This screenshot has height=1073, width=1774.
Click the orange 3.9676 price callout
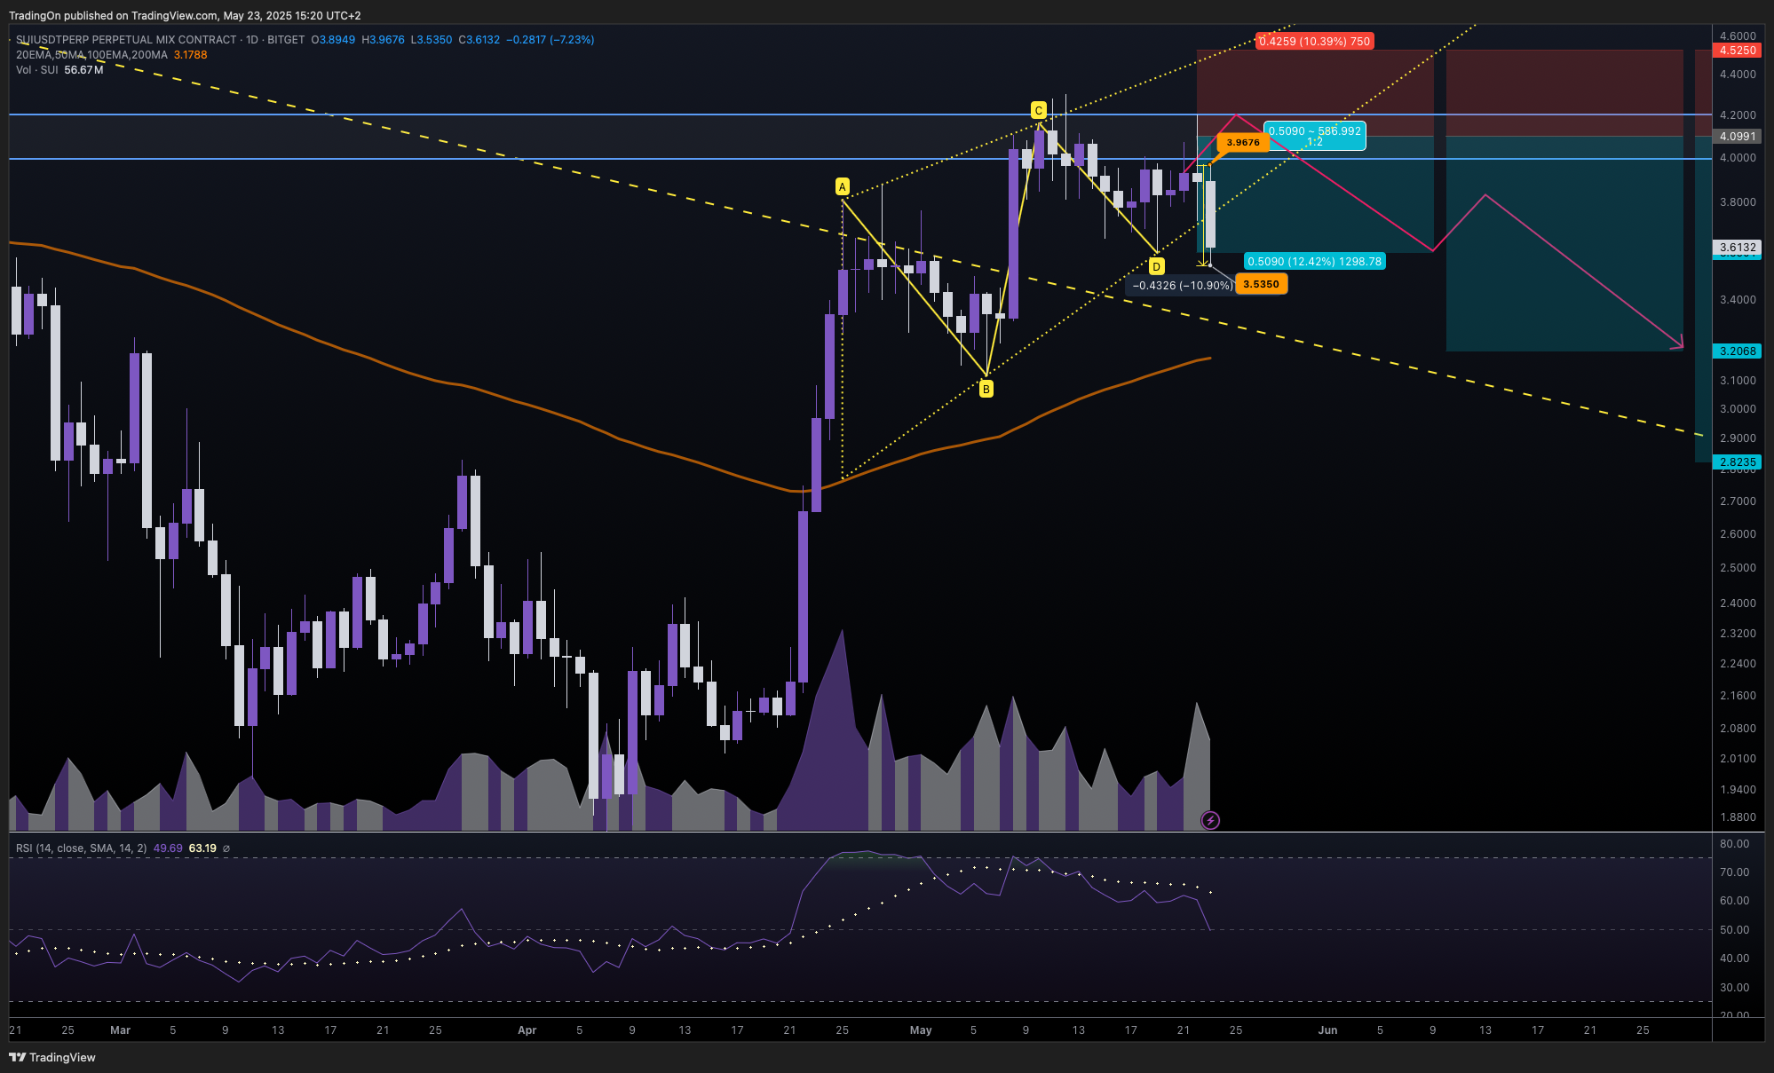click(x=1243, y=142)
